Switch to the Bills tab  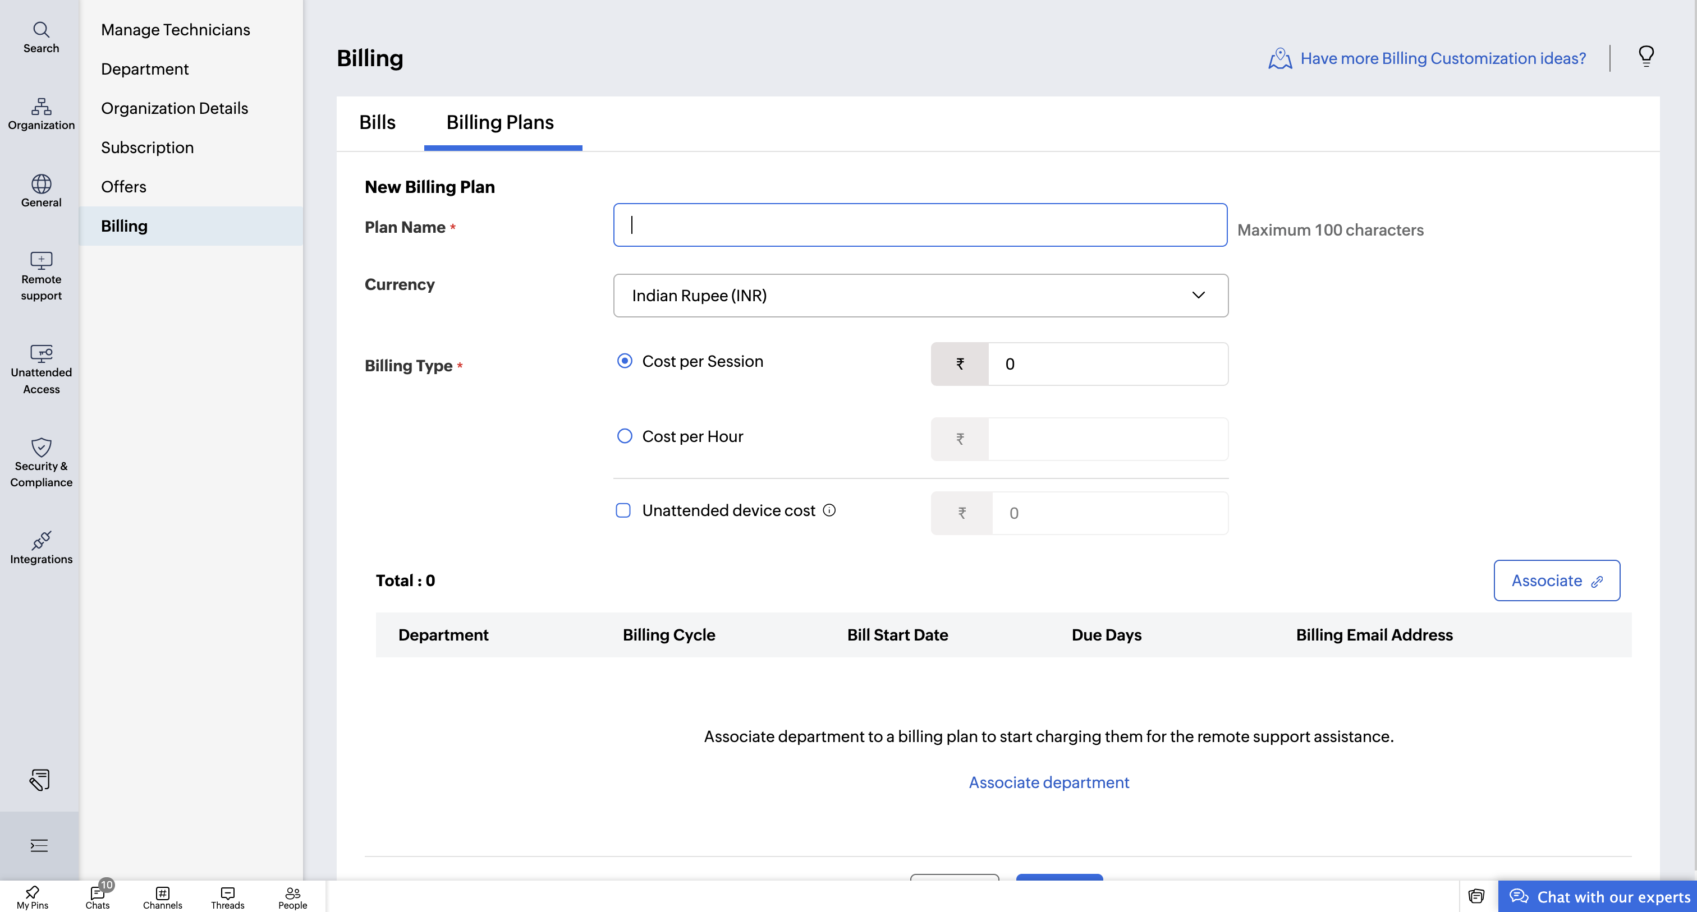377,122
